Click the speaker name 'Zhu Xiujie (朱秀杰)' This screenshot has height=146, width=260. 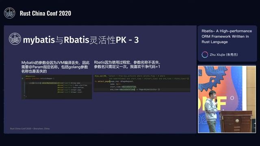pyautogui.click(x=224, y=55)
